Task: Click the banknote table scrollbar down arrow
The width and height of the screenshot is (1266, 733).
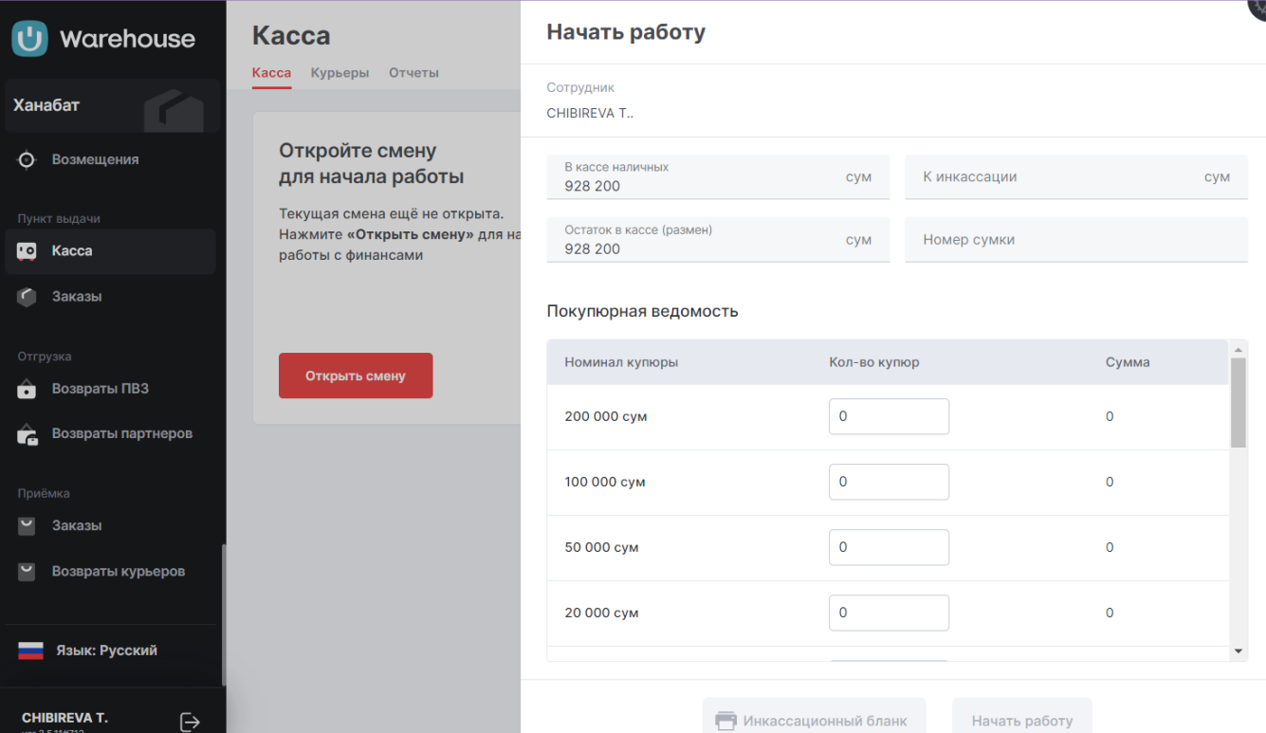Action: coord(1238,651)
